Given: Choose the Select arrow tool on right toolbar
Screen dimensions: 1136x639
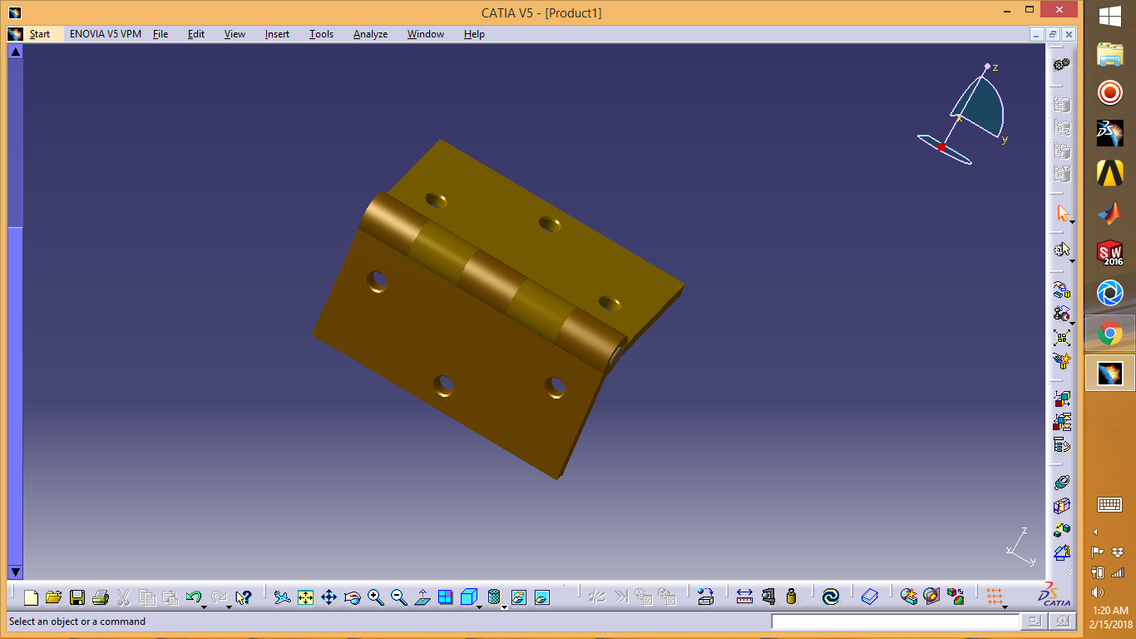Looking at the screenshot, I should pyautogui.click(x=1061, y=212).
